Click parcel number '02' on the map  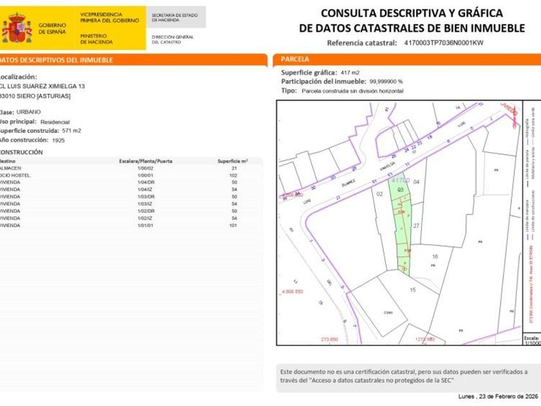coord(379,194)
